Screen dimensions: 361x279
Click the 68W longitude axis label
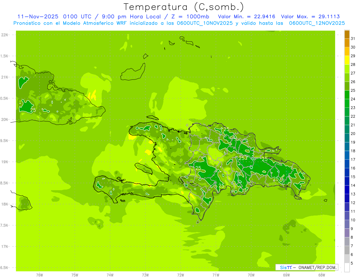click(321, 275)
